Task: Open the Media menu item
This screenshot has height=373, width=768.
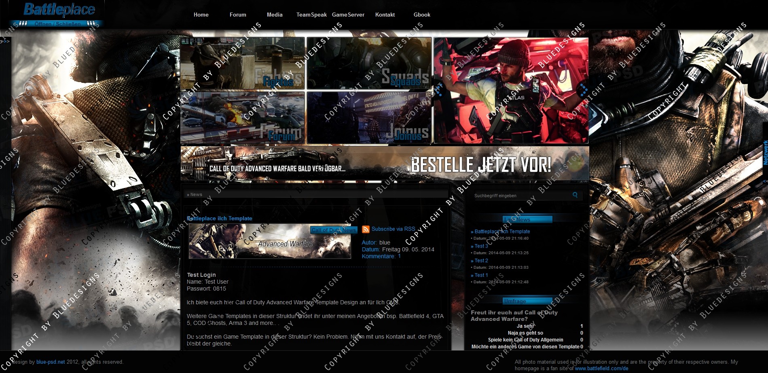Action: click(275, 15)
